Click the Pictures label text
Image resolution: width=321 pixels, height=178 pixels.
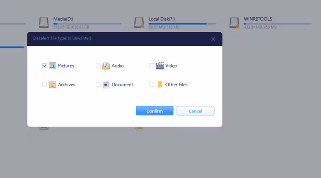point(66,66)
